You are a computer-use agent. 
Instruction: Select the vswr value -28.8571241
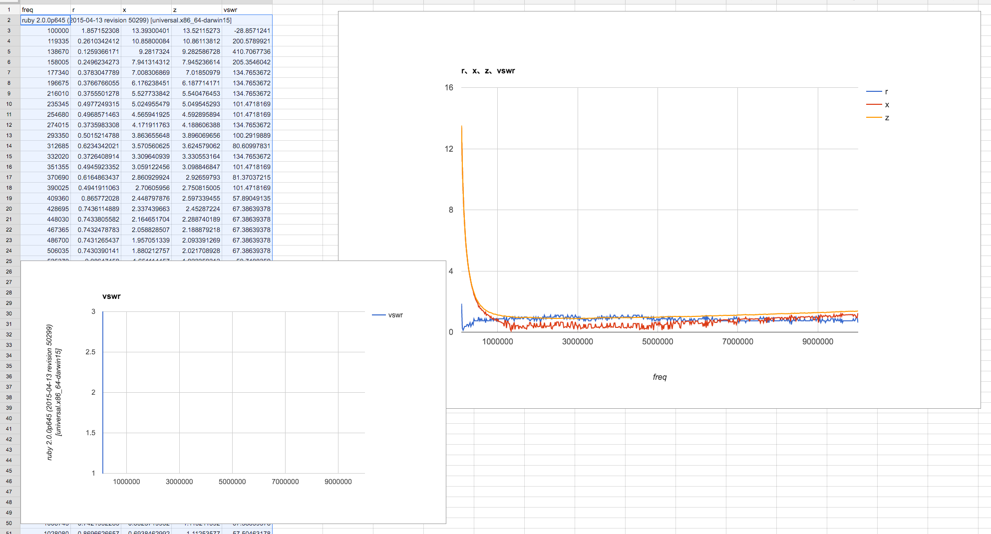coord(247,30)
